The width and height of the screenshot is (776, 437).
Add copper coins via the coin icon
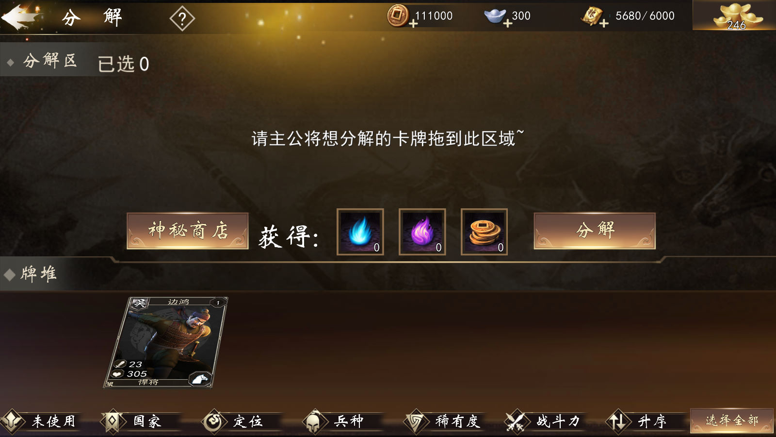click(399, 16)
